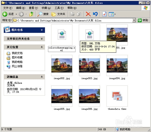Click the image004.jpg file name label
The height and width of the screenshot is (132, 151).
[117, 78]
